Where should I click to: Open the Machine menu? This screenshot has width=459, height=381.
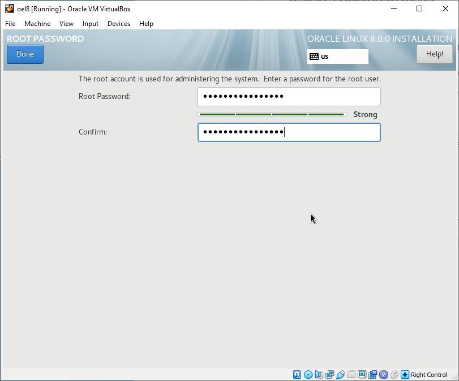tap(37, 24)
